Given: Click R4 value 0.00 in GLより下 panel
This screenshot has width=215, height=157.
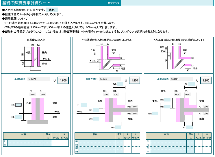Looking at the screenshot, I should 188,95.
